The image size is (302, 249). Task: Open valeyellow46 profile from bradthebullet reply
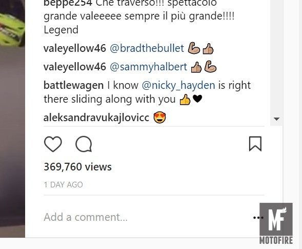[75, 48]
